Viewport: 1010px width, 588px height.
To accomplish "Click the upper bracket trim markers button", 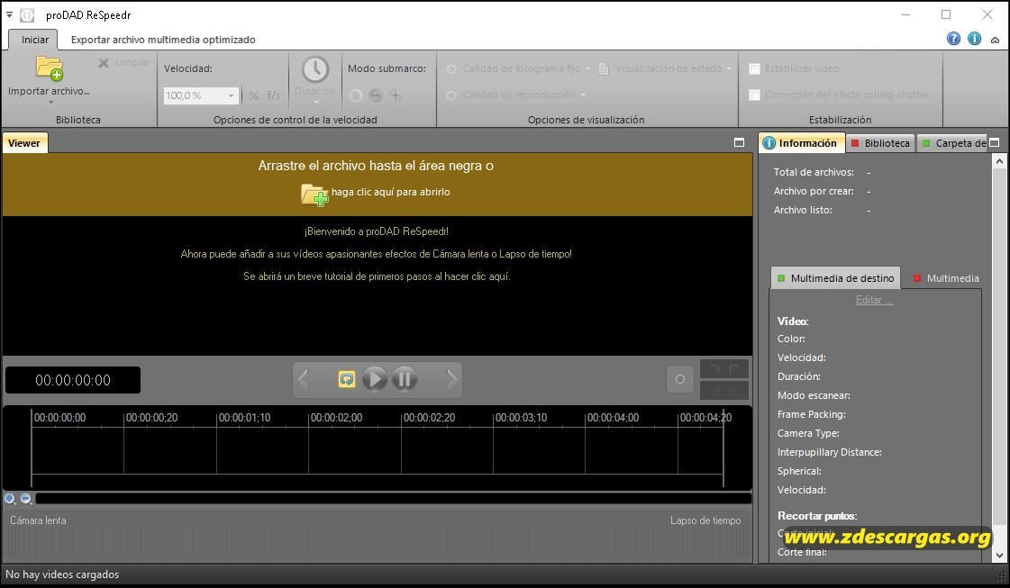I will (x=724, y=369).
